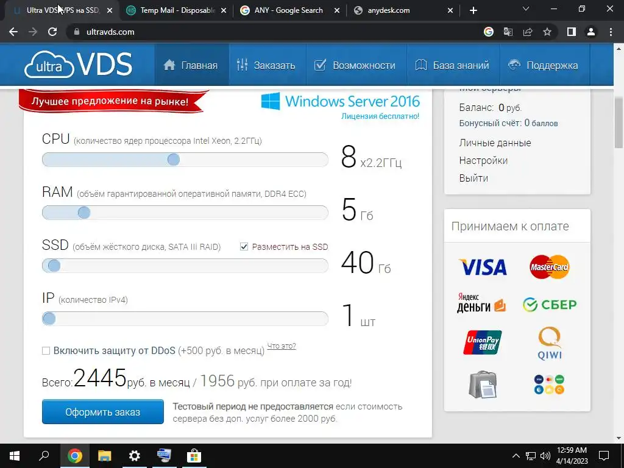This screenshot has width=624, height=468.
Task: Open taskbar search magnifier
Action: [x=44, y=456]
